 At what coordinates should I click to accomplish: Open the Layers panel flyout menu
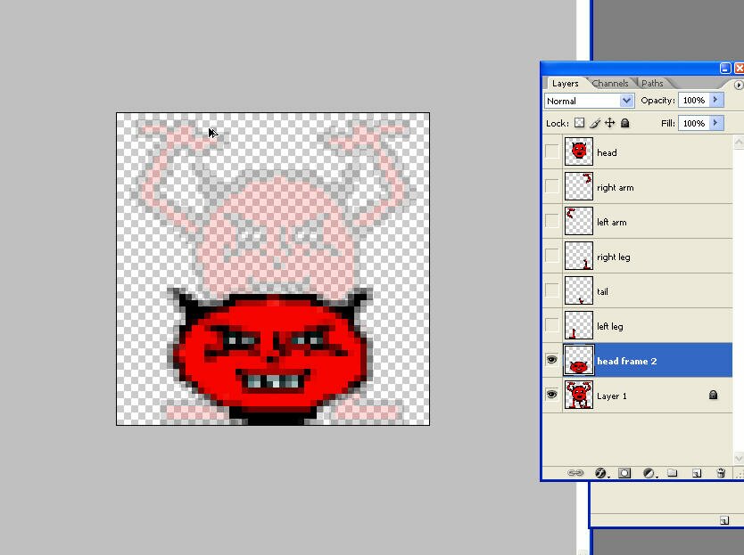pyautogui.click(x=738, y=85)
